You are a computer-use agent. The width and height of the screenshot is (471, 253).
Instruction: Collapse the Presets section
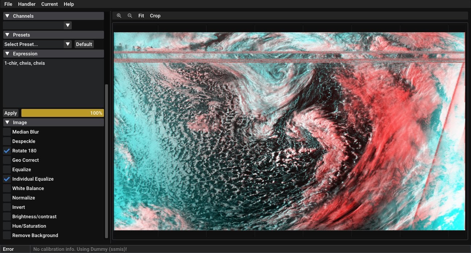coord(53,35)
